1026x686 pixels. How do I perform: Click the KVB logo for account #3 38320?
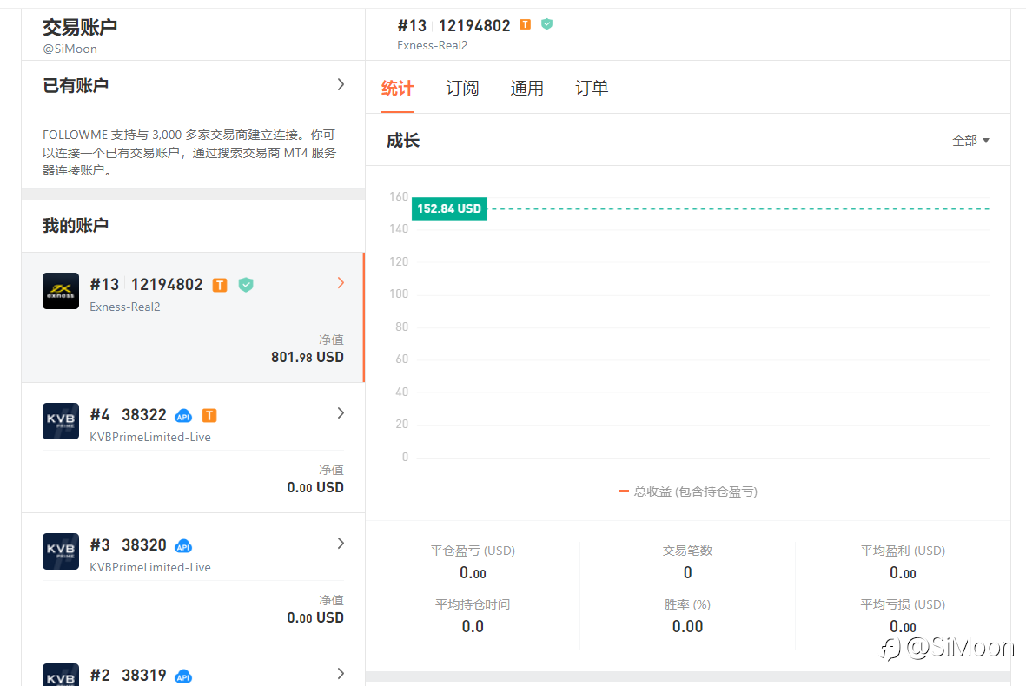coord(61,551)
